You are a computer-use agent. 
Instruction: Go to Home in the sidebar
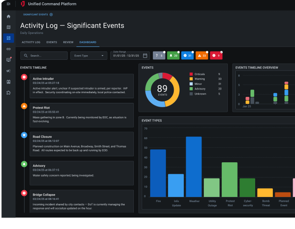[x=8, y=17]
